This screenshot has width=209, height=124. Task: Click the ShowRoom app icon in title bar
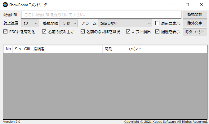pyautogui.click(x=5, y=5)
